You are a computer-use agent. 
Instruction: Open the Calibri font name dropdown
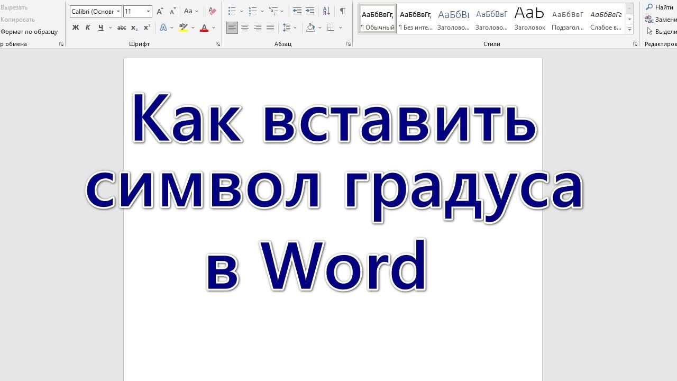point(118,11)
